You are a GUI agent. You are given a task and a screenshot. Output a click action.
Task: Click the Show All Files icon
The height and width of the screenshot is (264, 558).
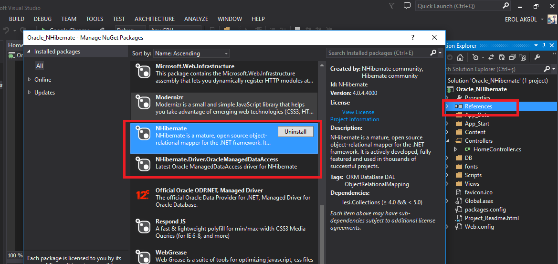tap(523, 57)
